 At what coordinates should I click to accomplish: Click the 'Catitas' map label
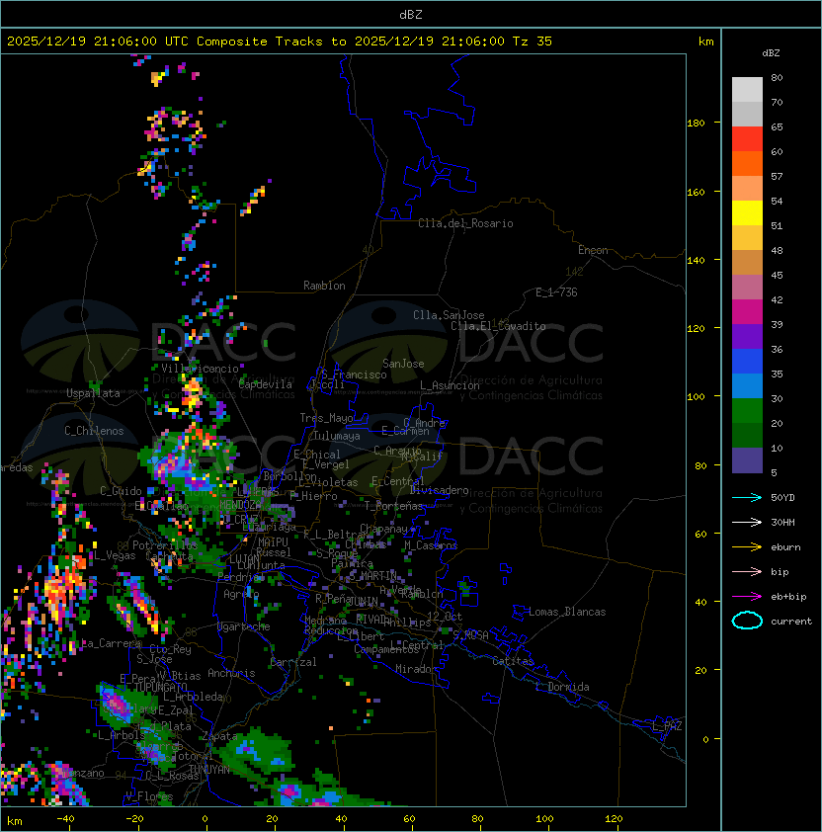[x=513, y=661]
